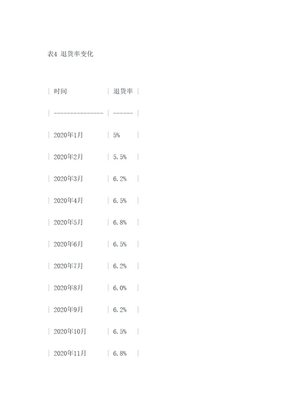Select the 2020年10月 row label
This screenshot has width=281, height=397.
pos(70,331)
